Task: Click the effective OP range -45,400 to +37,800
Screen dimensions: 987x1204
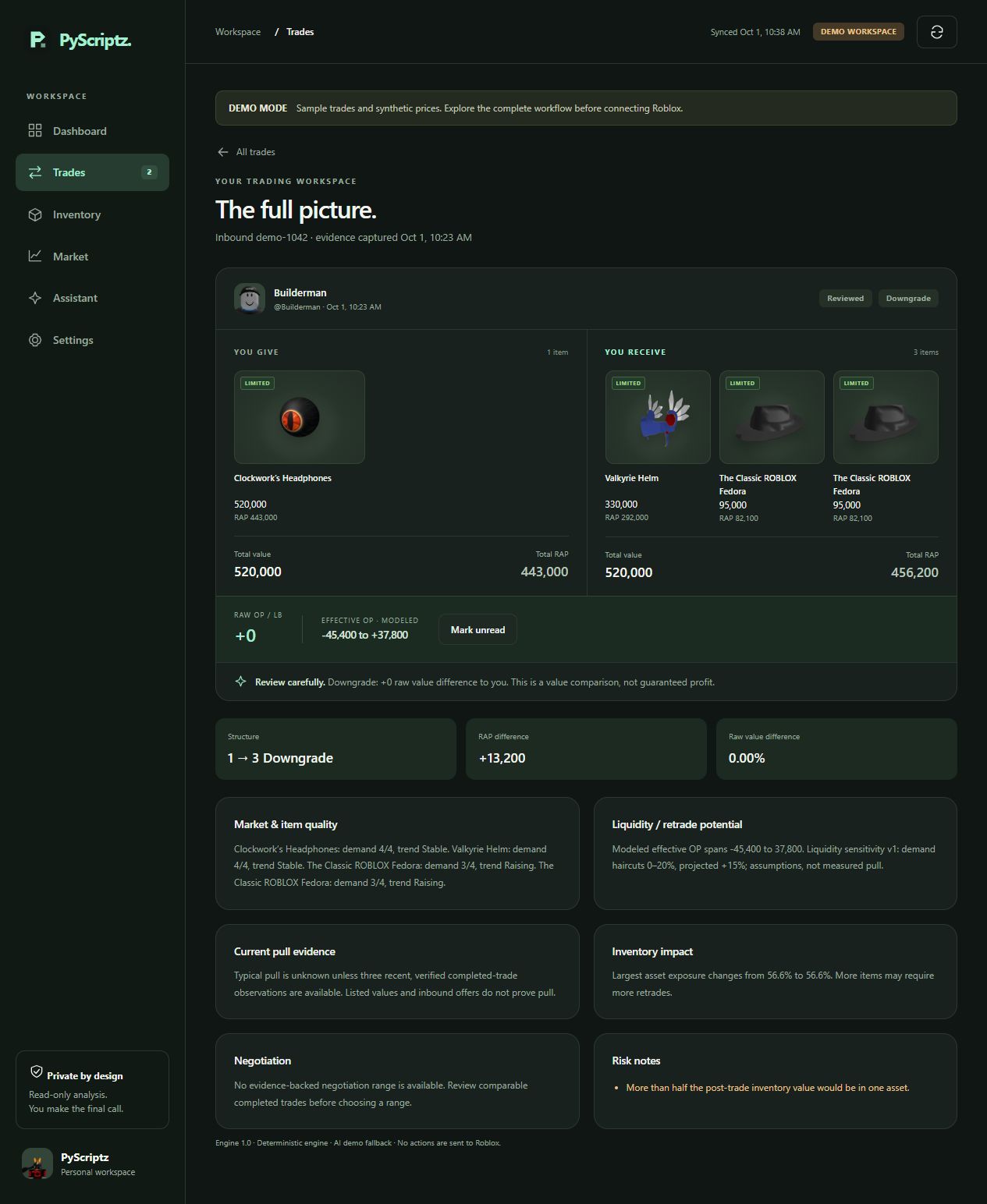Action: (x=364, y=635)
